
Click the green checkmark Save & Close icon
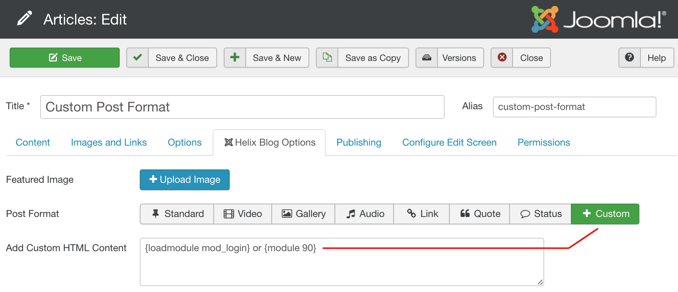(138, 58)
